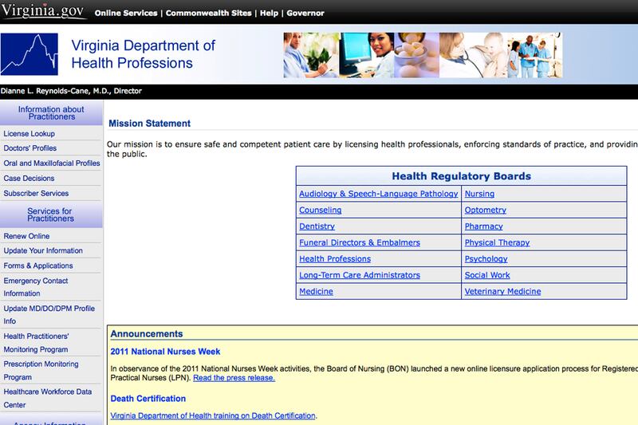Open Online Services in top bar
The width and height of the screenshot is (638, 425).
click(126, 13)
